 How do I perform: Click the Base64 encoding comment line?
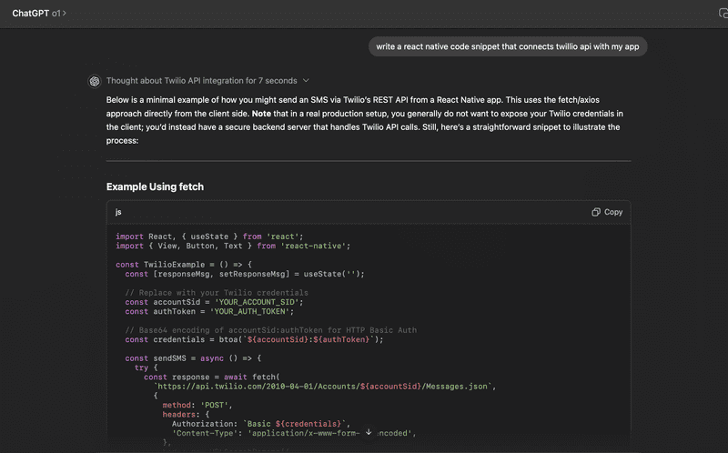click(270, 330)
